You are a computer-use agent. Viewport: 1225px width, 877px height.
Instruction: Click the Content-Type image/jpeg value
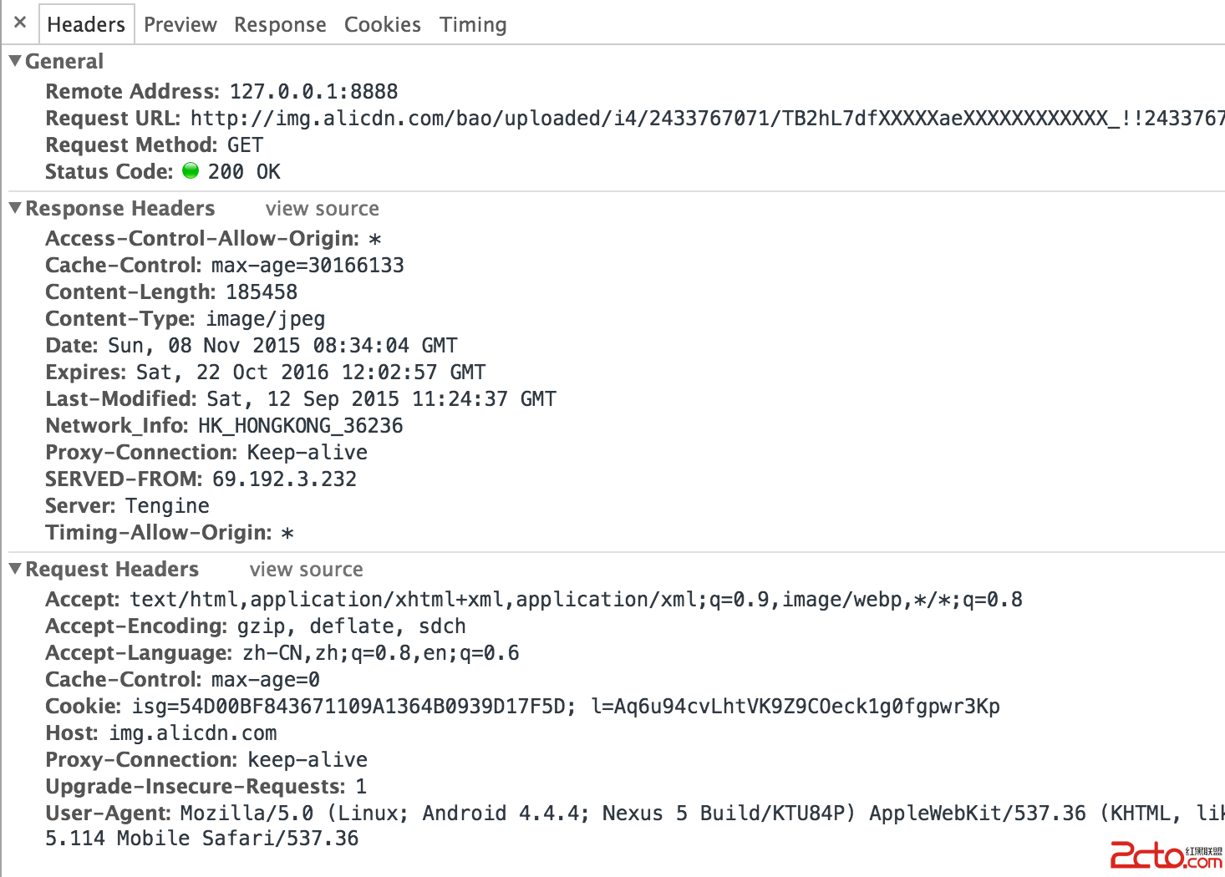click(266, 319)
